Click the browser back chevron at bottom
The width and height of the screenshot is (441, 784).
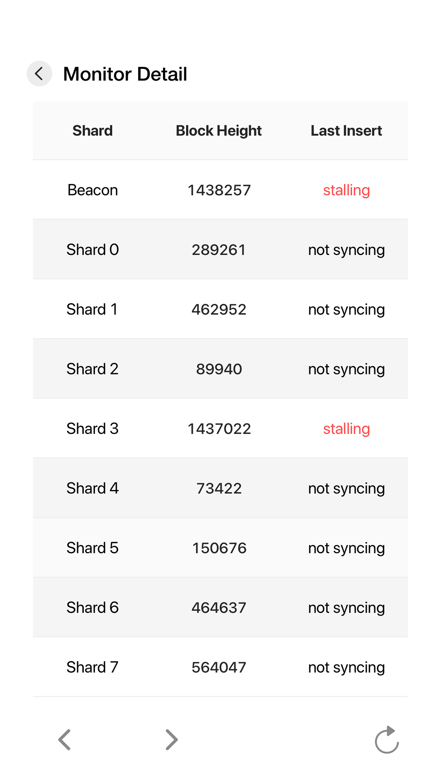click(x=64, y=740)
